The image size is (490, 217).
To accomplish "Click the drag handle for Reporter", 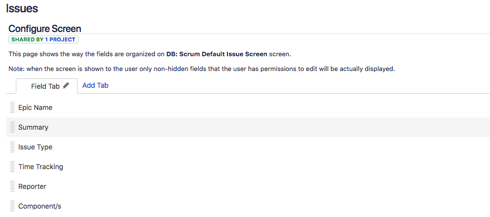I will click(x=12, y=186).
